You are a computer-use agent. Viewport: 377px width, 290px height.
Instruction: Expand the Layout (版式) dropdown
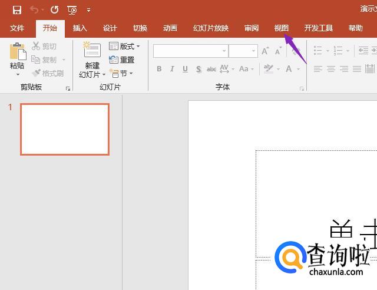click(124, 46)
